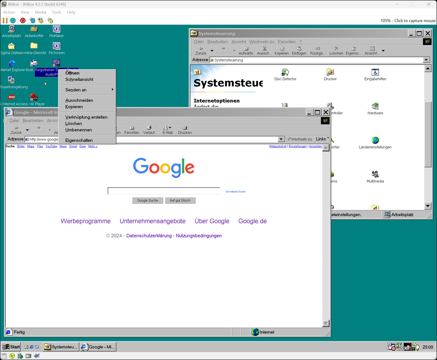Click CD-ROM icon in 86Box status bar
This screenshot has height=360, width=437.
point(12,356)
